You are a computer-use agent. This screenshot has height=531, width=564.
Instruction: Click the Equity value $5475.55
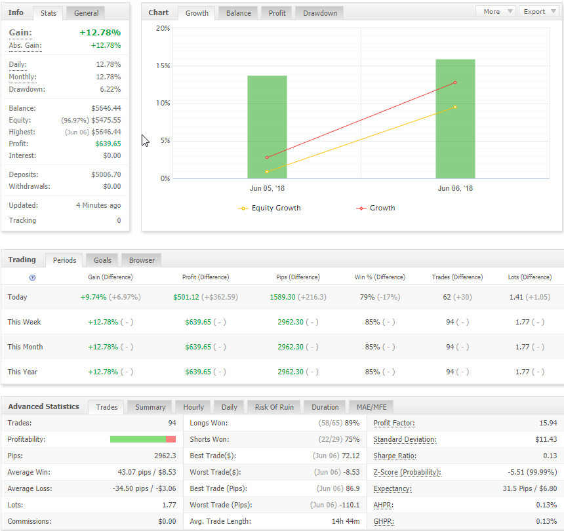[x=106, y=120]
